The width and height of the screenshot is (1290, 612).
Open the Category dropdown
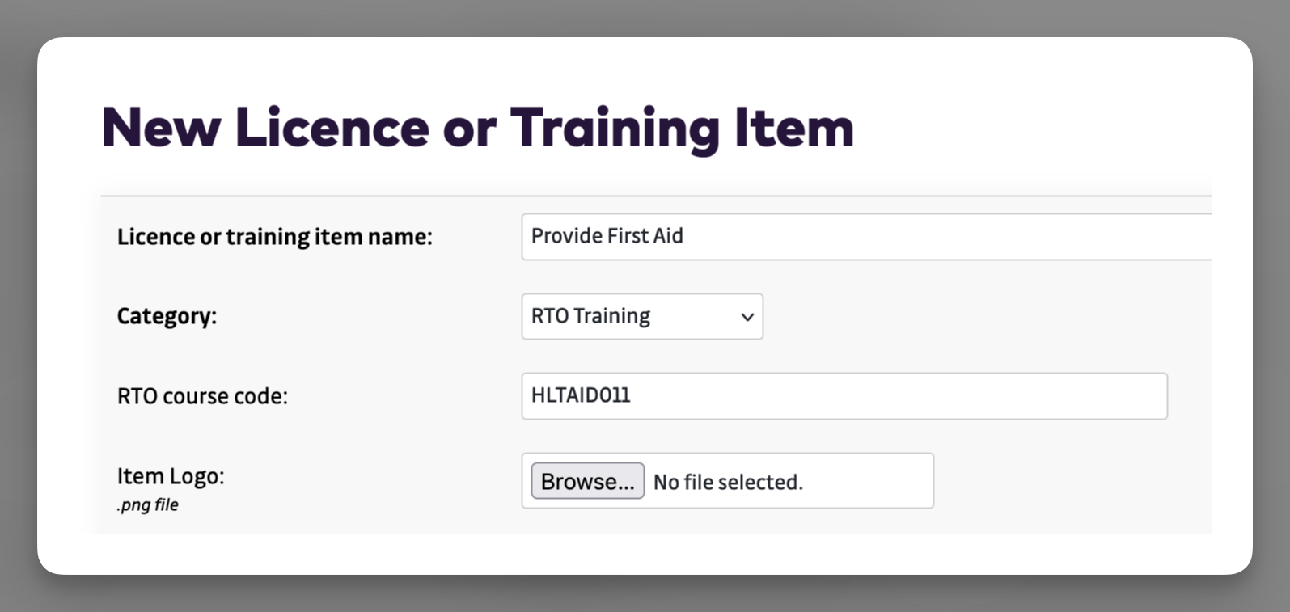click(641, 316)
